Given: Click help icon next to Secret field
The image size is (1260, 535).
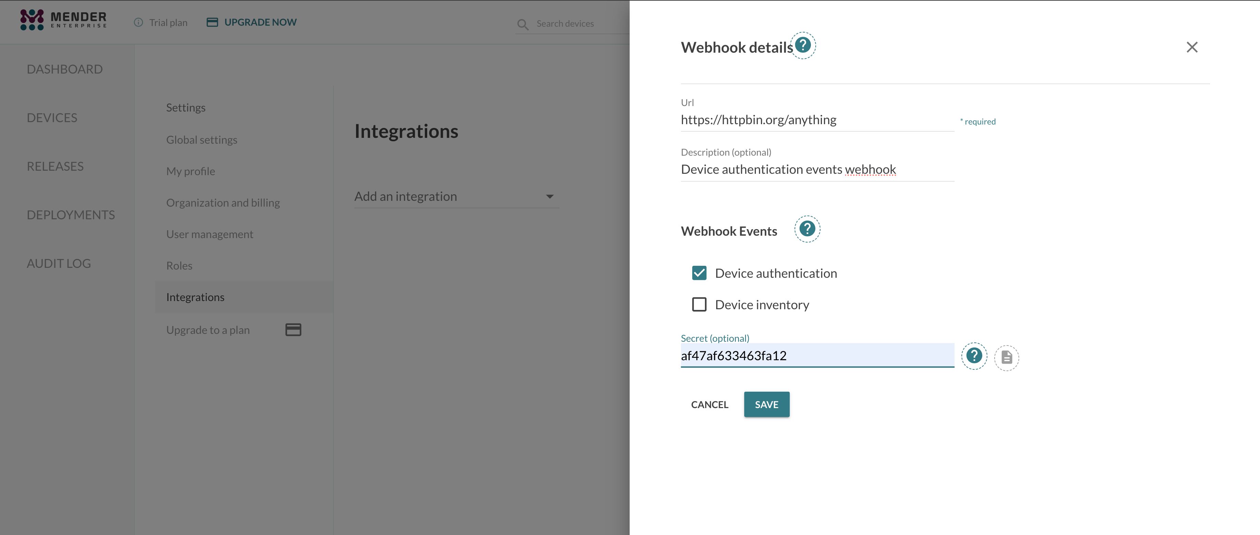Looking at the screenshot, I should pos(974,355).
